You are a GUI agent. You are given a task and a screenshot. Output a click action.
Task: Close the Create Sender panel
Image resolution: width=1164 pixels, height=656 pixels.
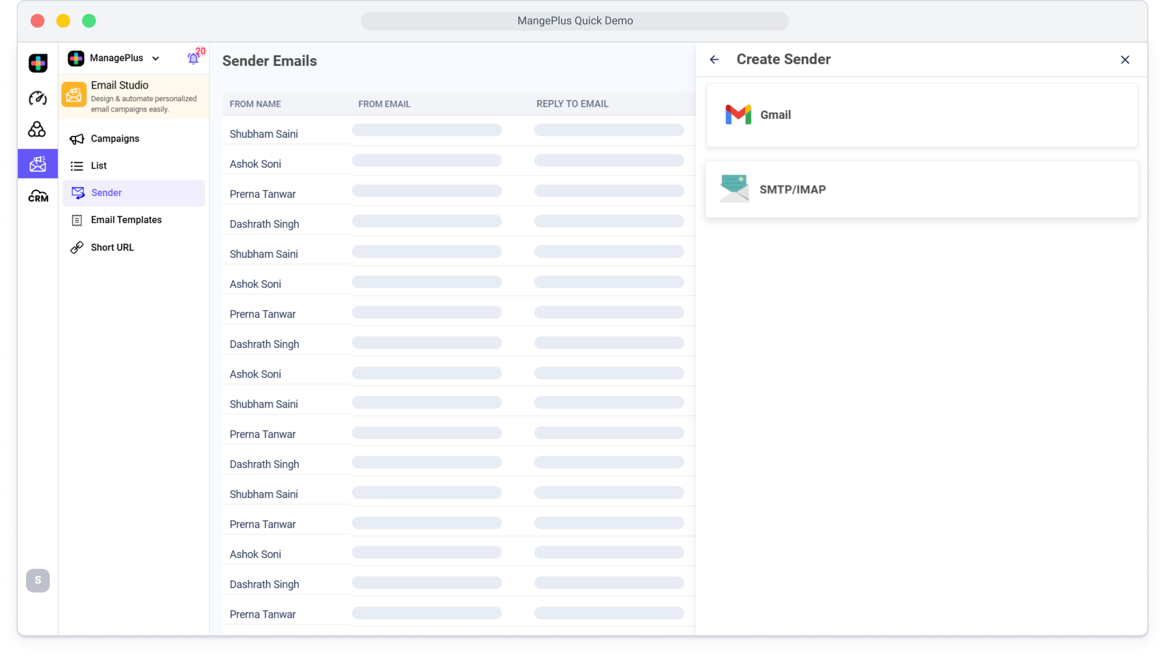[x=1125, y=60]
